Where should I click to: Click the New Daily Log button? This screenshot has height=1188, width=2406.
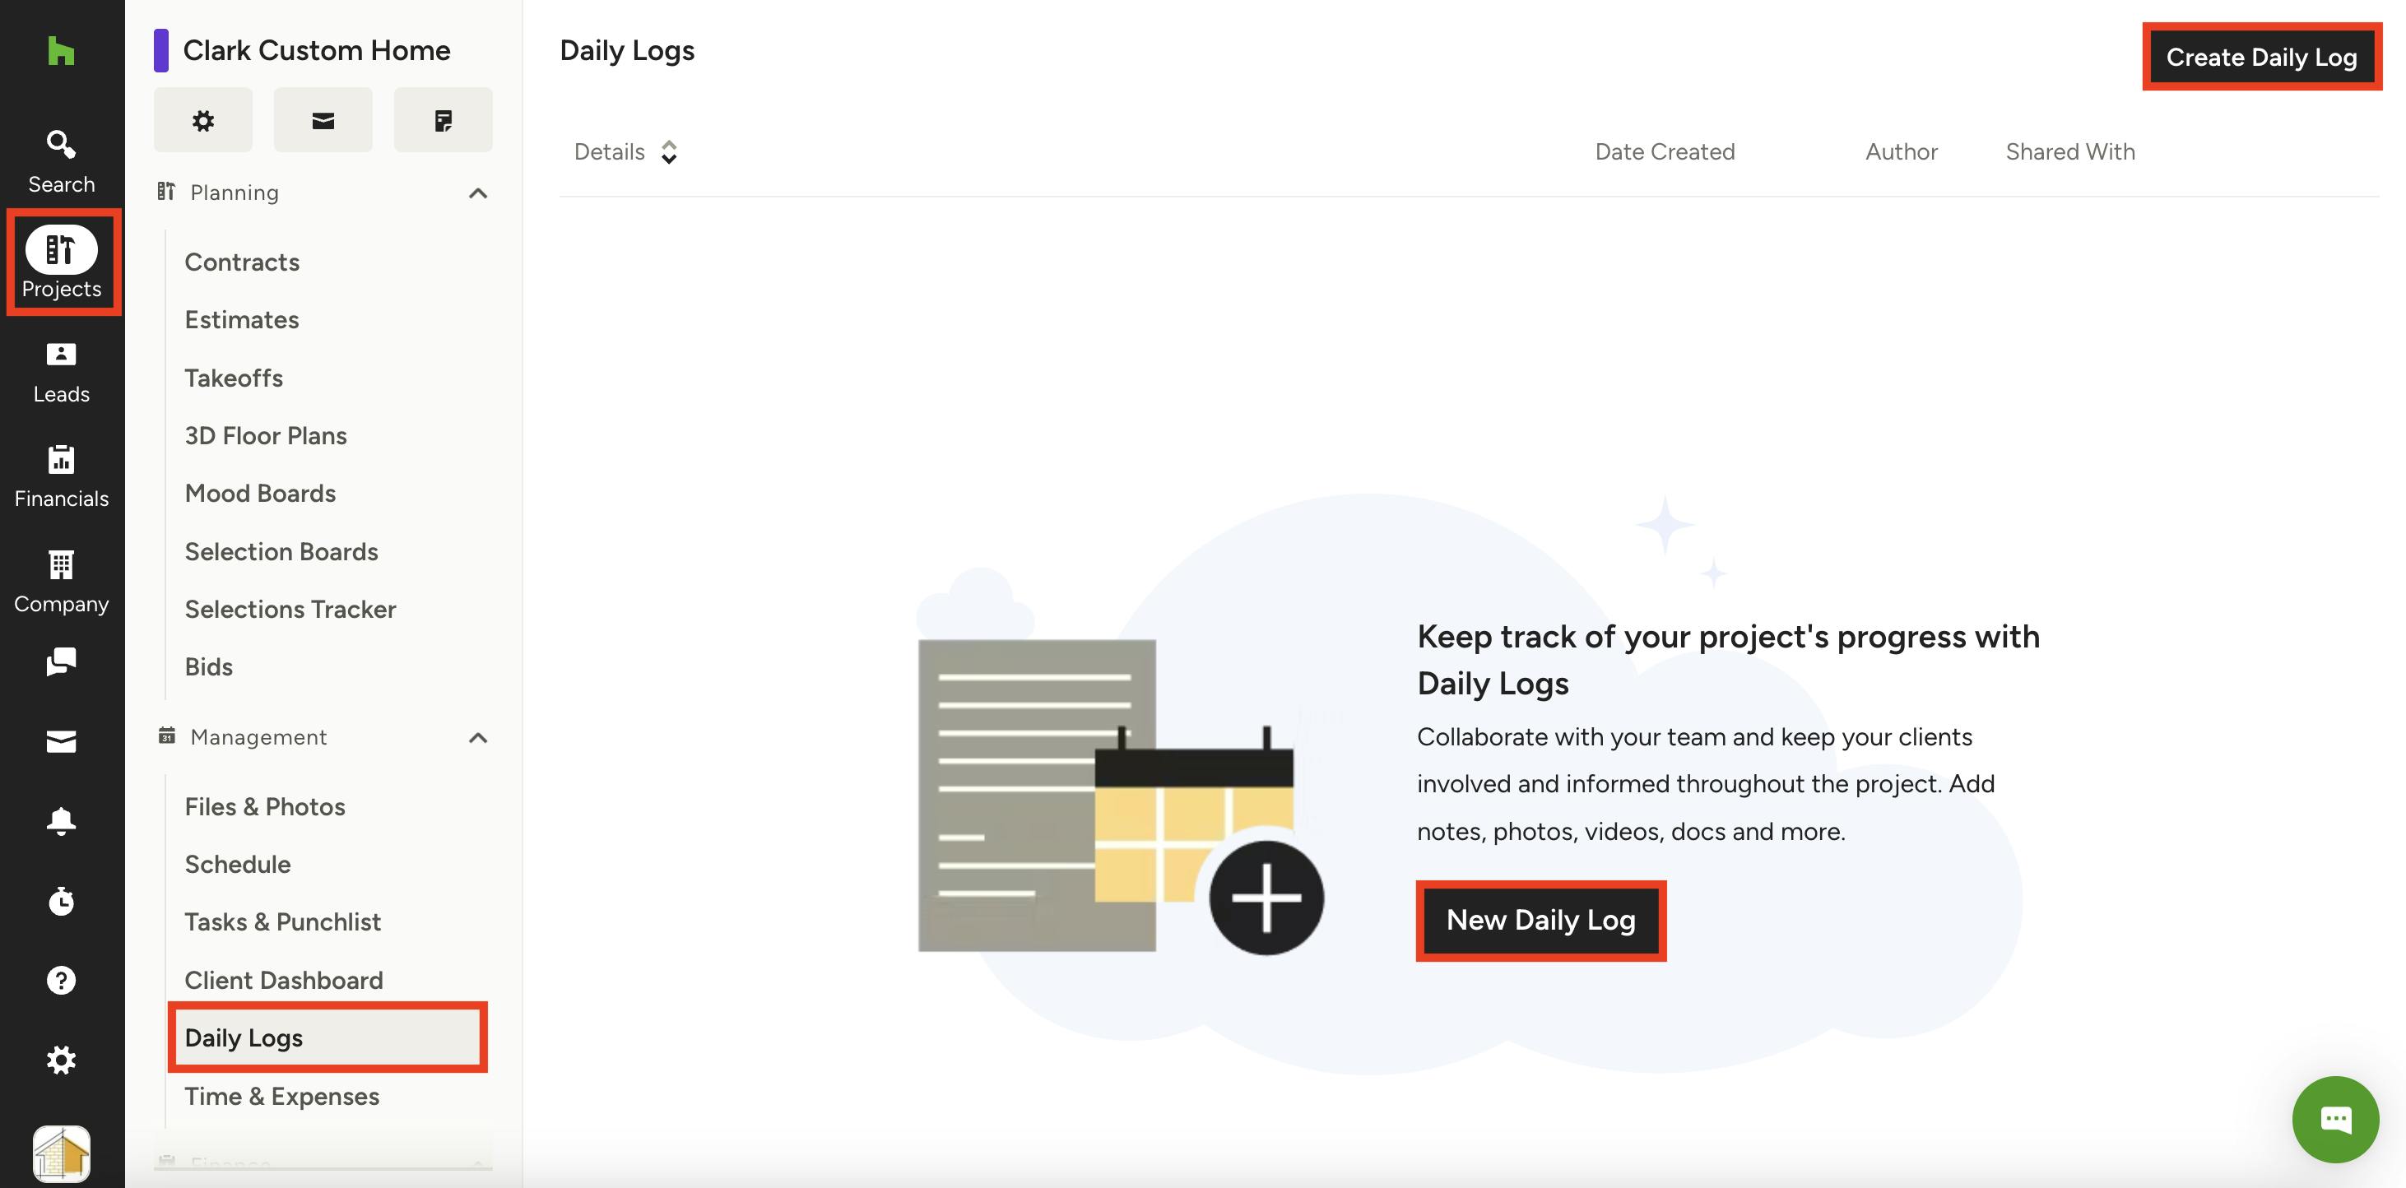(1540, 920)
